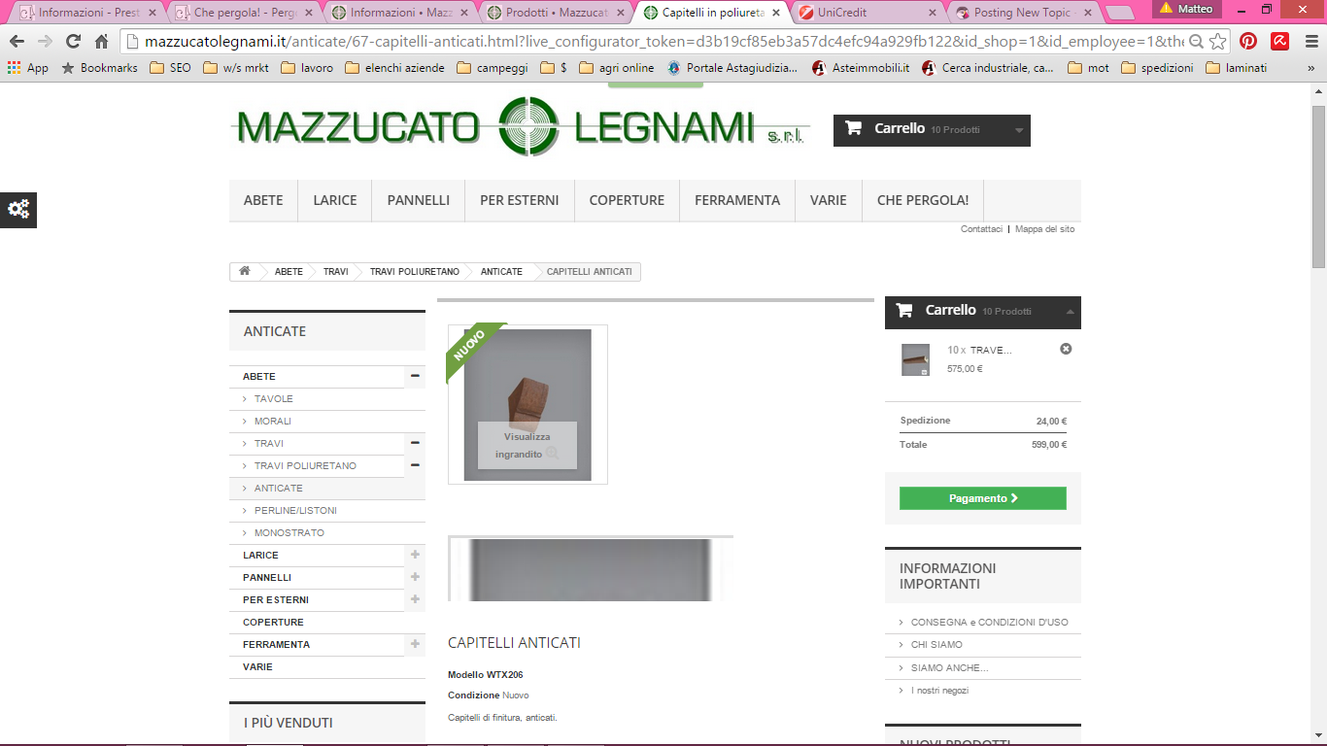Image resolution: width=1327 pixels, height=746 pixels.
Task: Open CONSEGNA e CONDIZIONI D'USO link
Action: (x=990, y=622)
